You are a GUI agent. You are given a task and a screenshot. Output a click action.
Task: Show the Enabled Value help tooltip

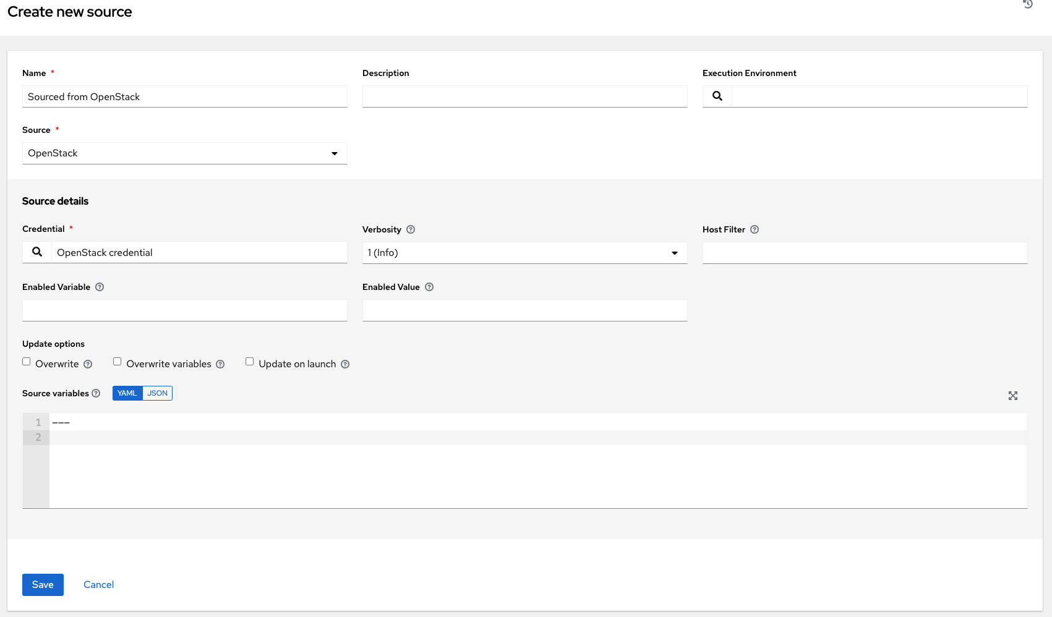429,287
